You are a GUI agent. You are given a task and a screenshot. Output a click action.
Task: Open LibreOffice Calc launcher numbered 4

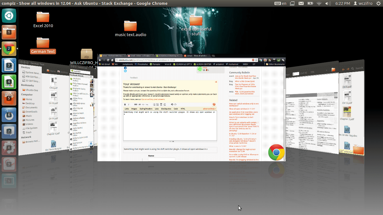pyautogui.click(x=9, y=82)
